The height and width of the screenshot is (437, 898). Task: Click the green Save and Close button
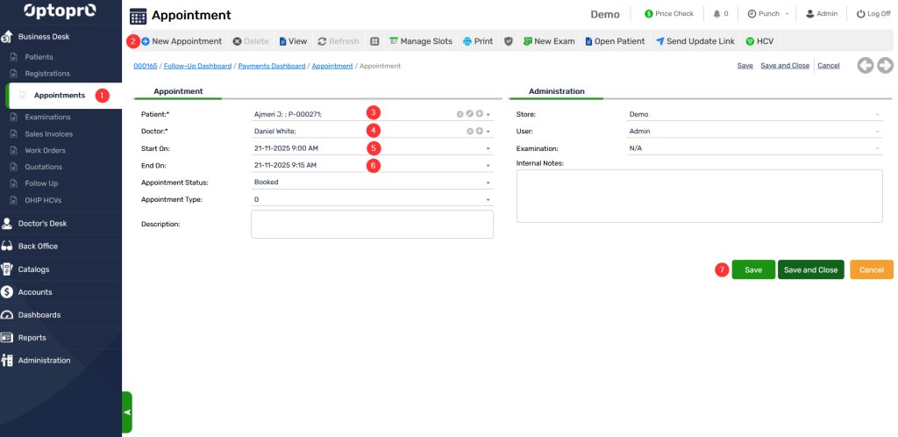point(809,270)
